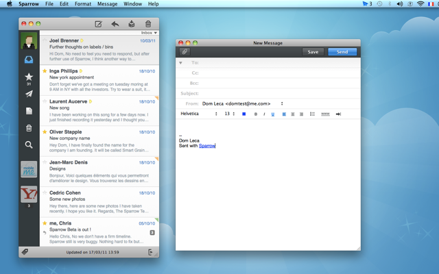
Task: Open Drafts folder in the sidebar
Action: [29, 111]
